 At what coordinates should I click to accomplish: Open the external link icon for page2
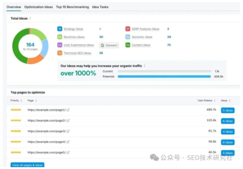[x=68, y=120]
